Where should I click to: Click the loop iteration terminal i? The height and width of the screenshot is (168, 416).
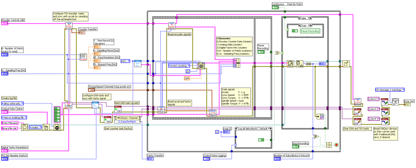pos(217,132)
